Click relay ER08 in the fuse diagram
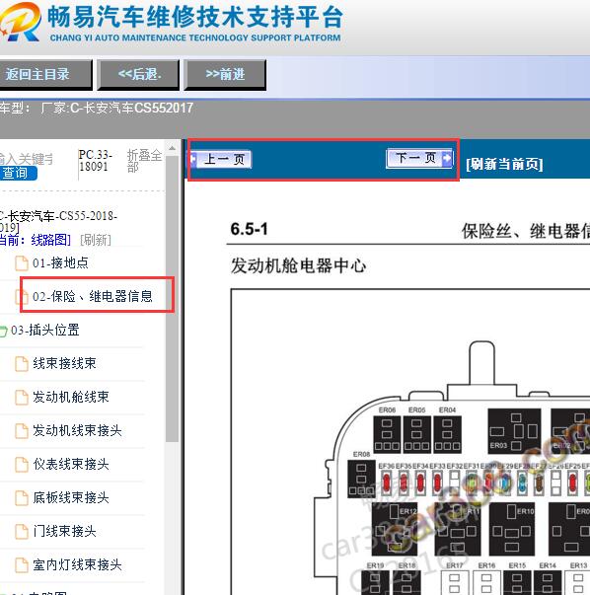The height and width of the screenshot is (595, 590). point(361,479)
